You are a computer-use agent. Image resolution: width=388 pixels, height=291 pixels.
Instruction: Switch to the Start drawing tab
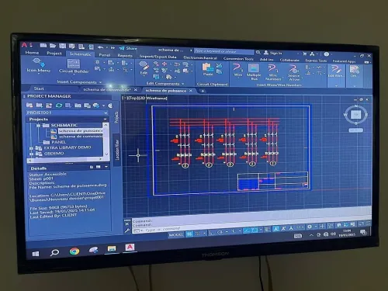(x=39, y=88)
